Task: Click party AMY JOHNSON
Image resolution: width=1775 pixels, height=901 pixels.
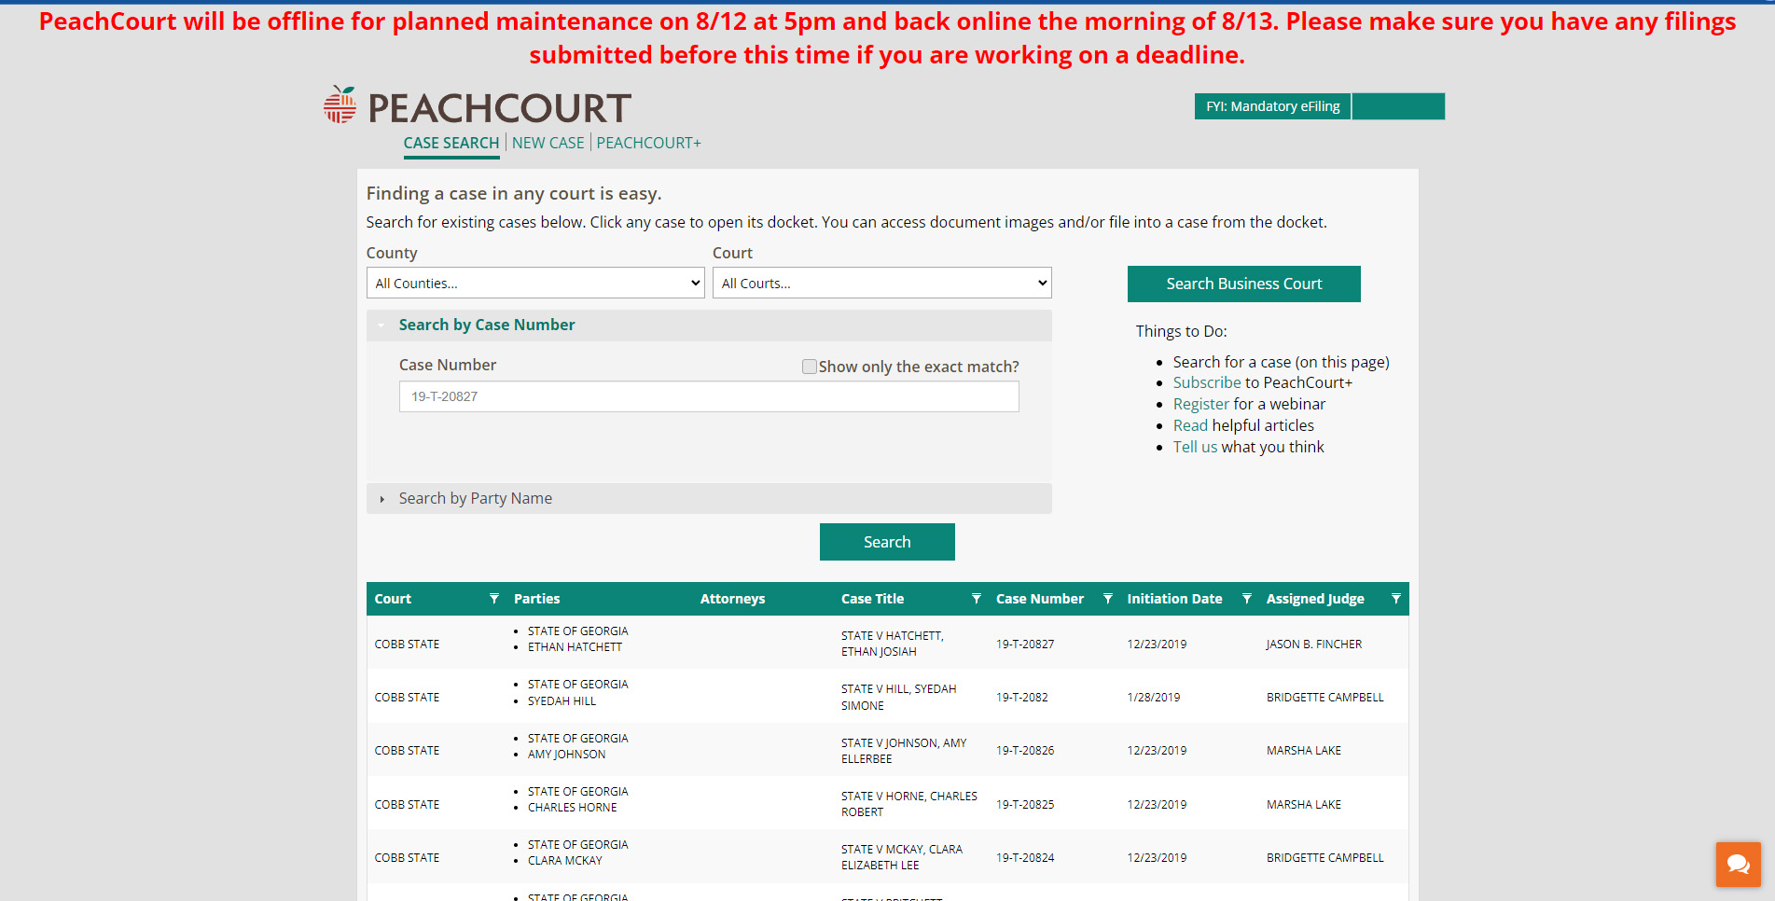Action: (566, 755)
